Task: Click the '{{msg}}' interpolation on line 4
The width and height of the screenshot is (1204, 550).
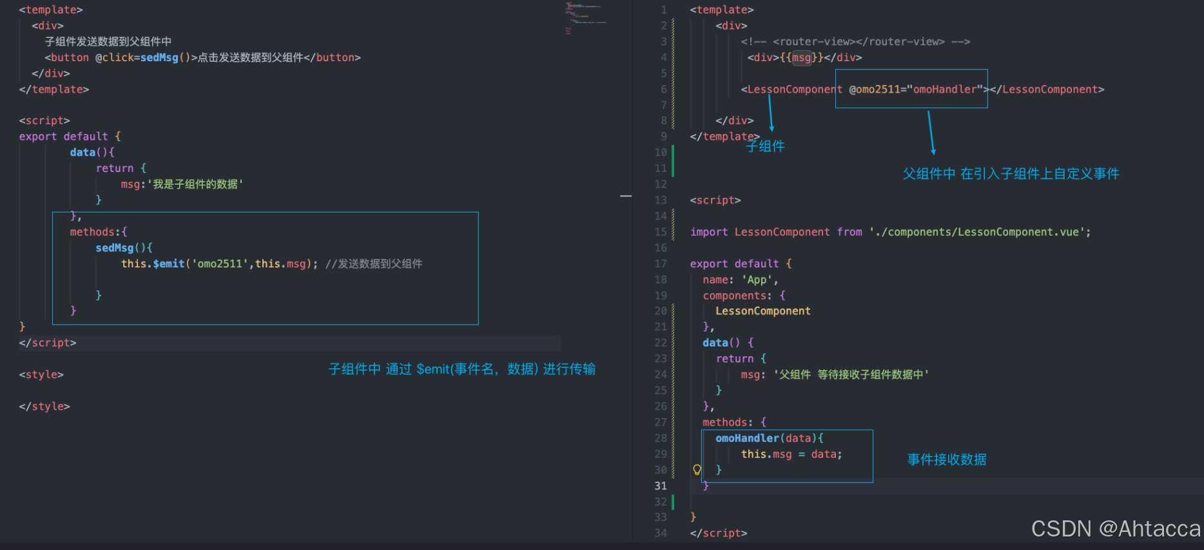Action: [x=802, y=57]
